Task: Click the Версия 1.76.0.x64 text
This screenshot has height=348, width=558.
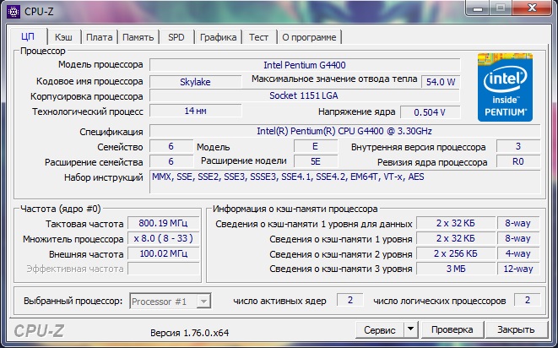Action: click(x=189, y=333)
